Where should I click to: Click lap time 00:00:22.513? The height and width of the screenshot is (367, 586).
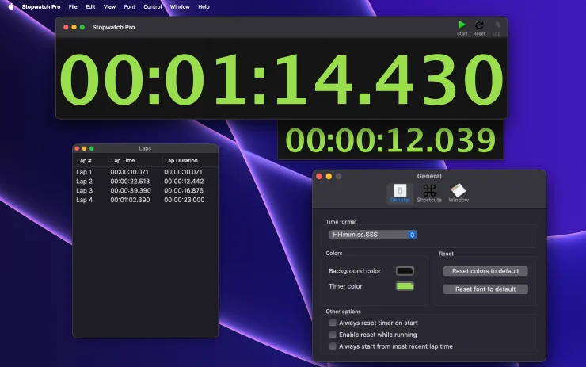(130, 182)
